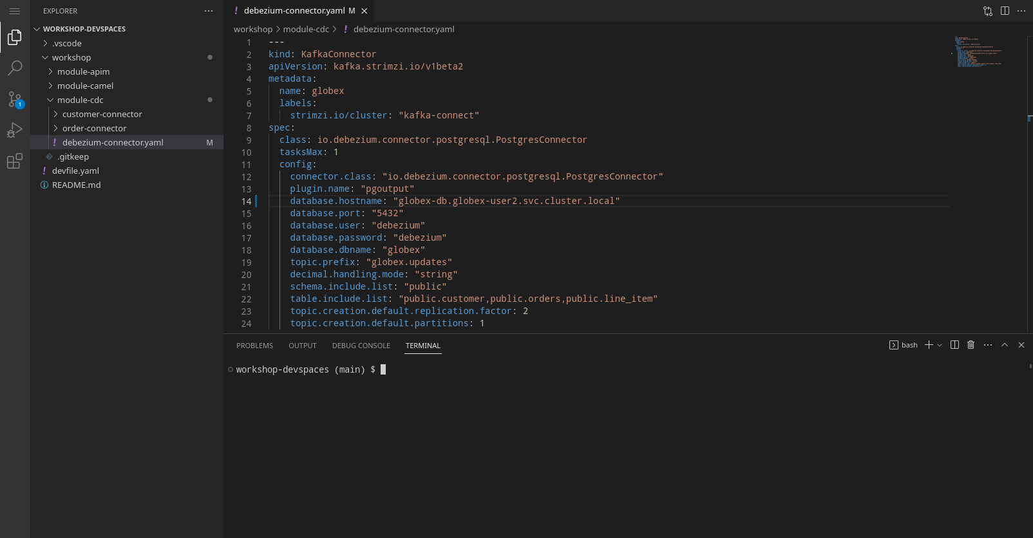
Task: Open changes for the current file
Action: [988, 11]
